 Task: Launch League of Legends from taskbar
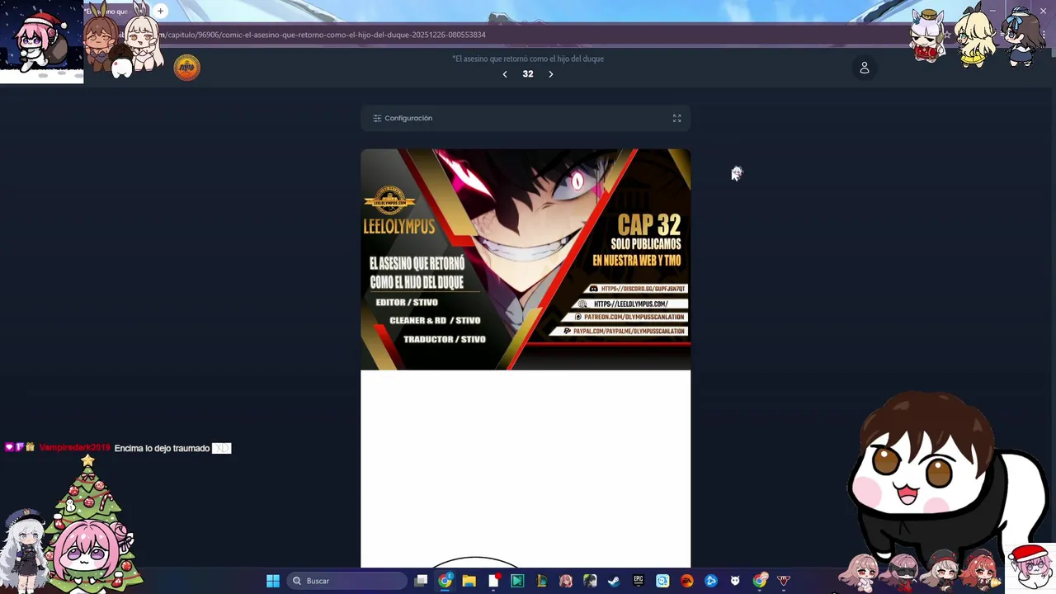[x=541, y=581]
